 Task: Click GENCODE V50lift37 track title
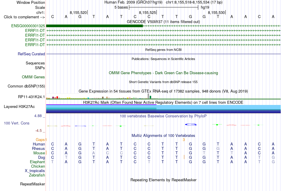tap(163, 22)
